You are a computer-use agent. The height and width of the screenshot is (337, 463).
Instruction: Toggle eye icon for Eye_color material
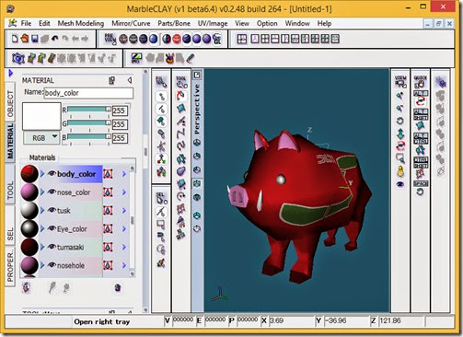pyautogui.click(x=52, y=228)
